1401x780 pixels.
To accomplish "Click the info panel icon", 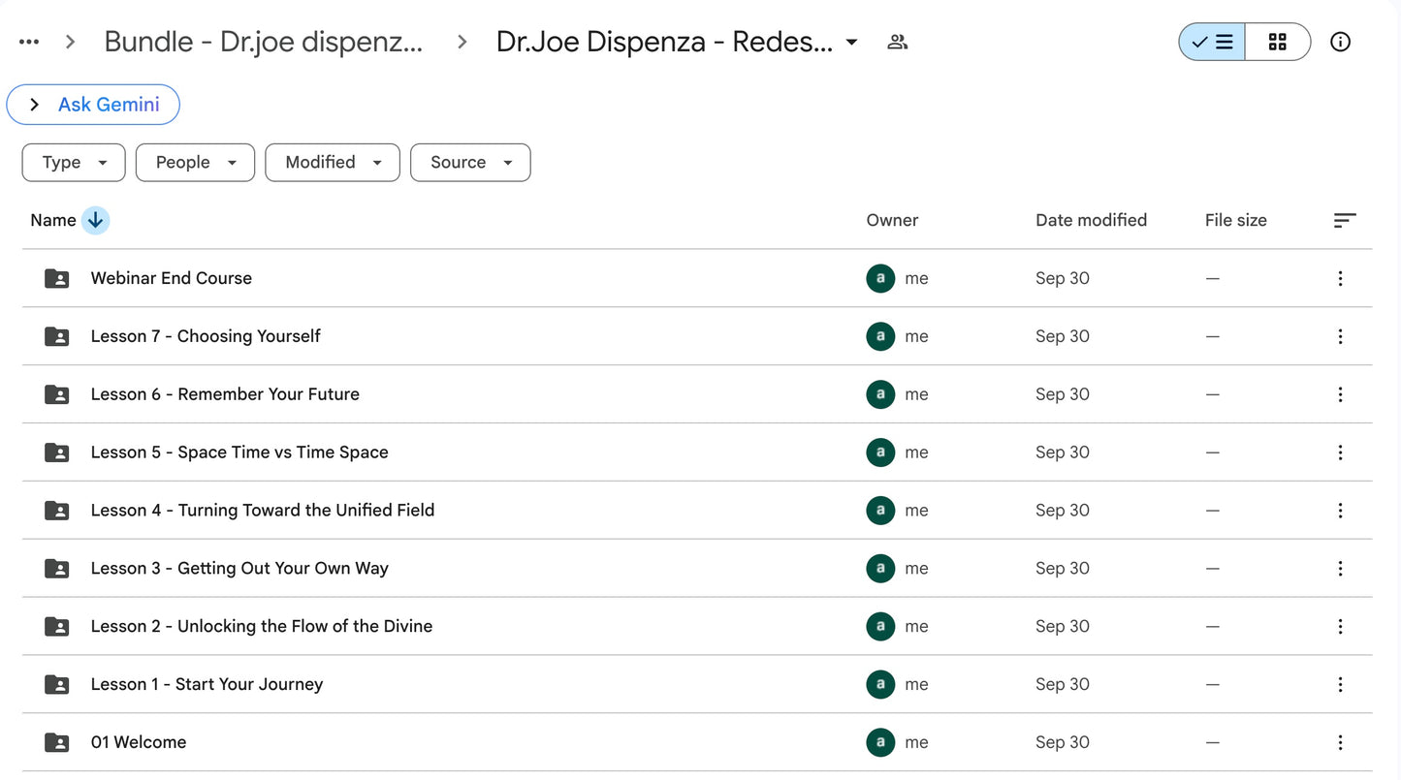I will tap(1340, 42).
